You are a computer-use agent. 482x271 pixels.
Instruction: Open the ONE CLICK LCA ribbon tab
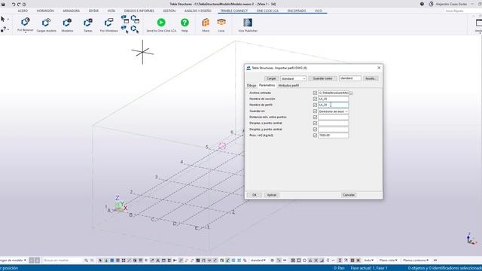[x=267, y=11]
